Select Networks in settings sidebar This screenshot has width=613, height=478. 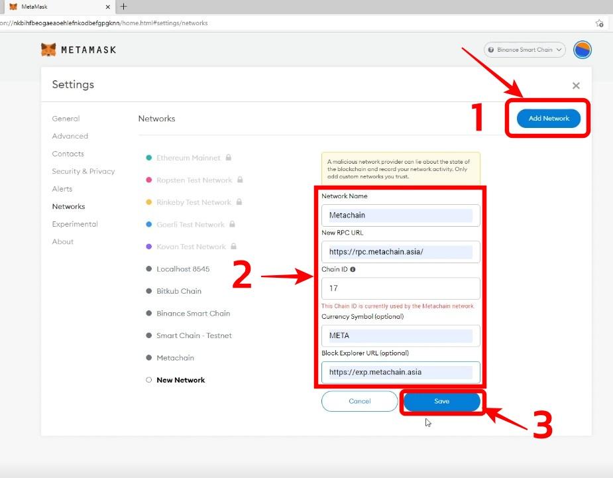[68, 207]
